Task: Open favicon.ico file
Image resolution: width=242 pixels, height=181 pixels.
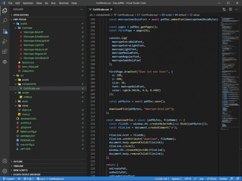Action: click(48, 62)
